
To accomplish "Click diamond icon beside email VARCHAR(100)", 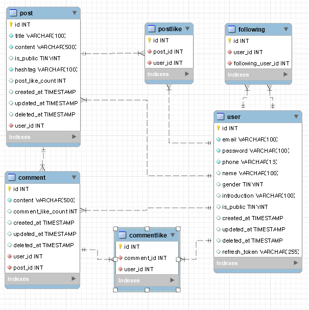I will tap(218, 139).
